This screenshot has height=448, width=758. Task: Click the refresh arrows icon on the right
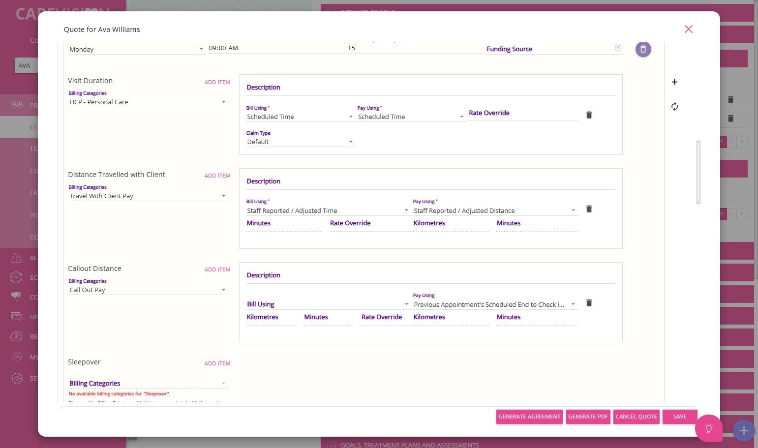point(674,107)
